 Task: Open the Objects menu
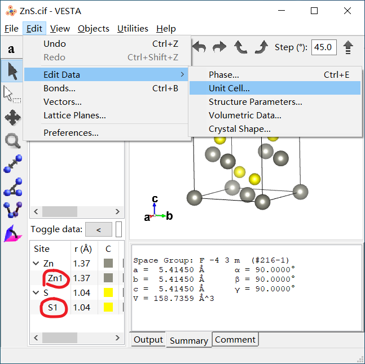point(93,29)
